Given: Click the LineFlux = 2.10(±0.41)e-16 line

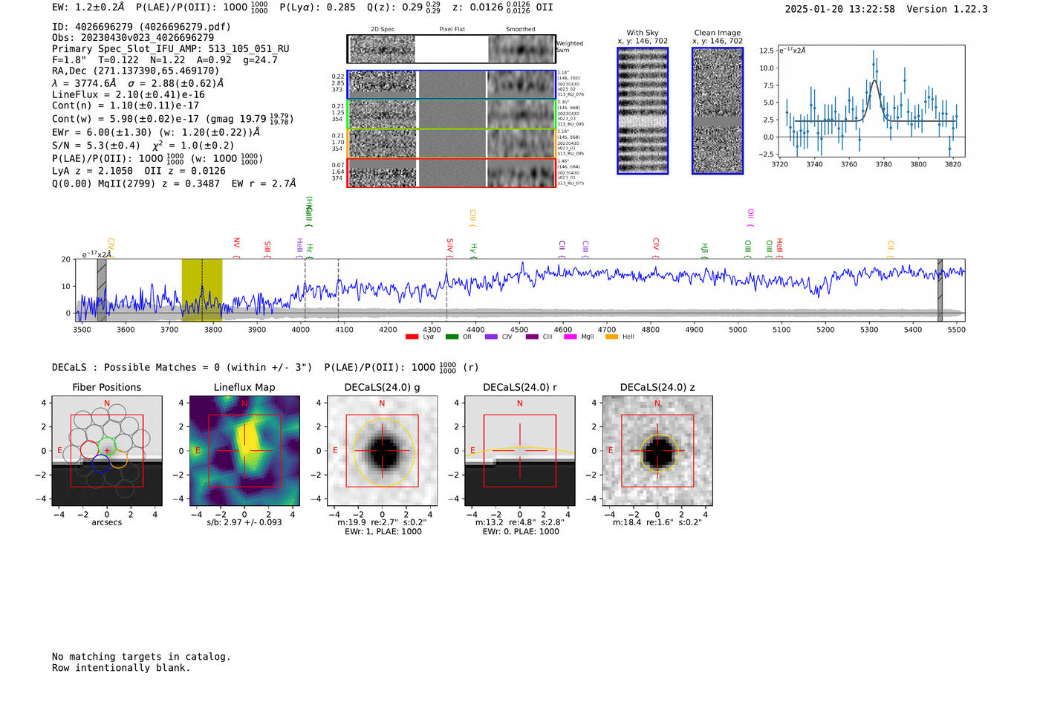Looking at the screenshot, I should (x=129, y=95).
